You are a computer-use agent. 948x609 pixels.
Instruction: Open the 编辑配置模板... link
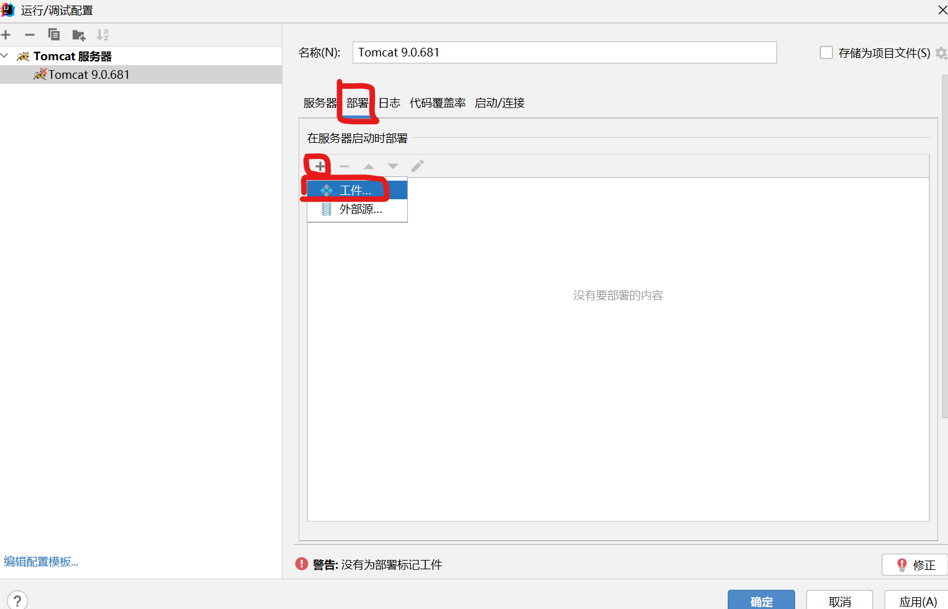click(41, 562)
